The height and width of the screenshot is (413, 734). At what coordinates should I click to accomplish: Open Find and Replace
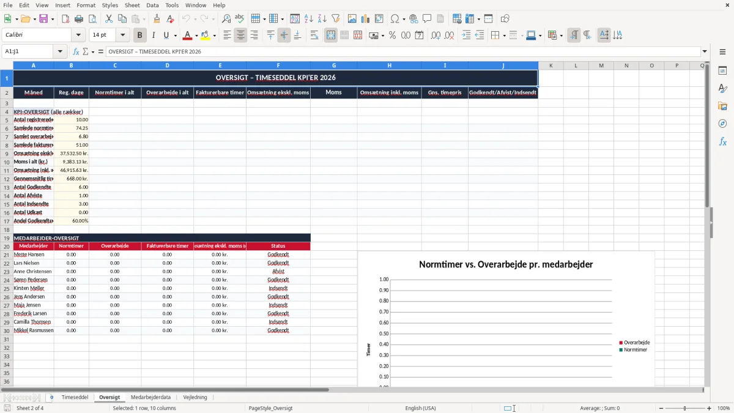pos(226,19)
